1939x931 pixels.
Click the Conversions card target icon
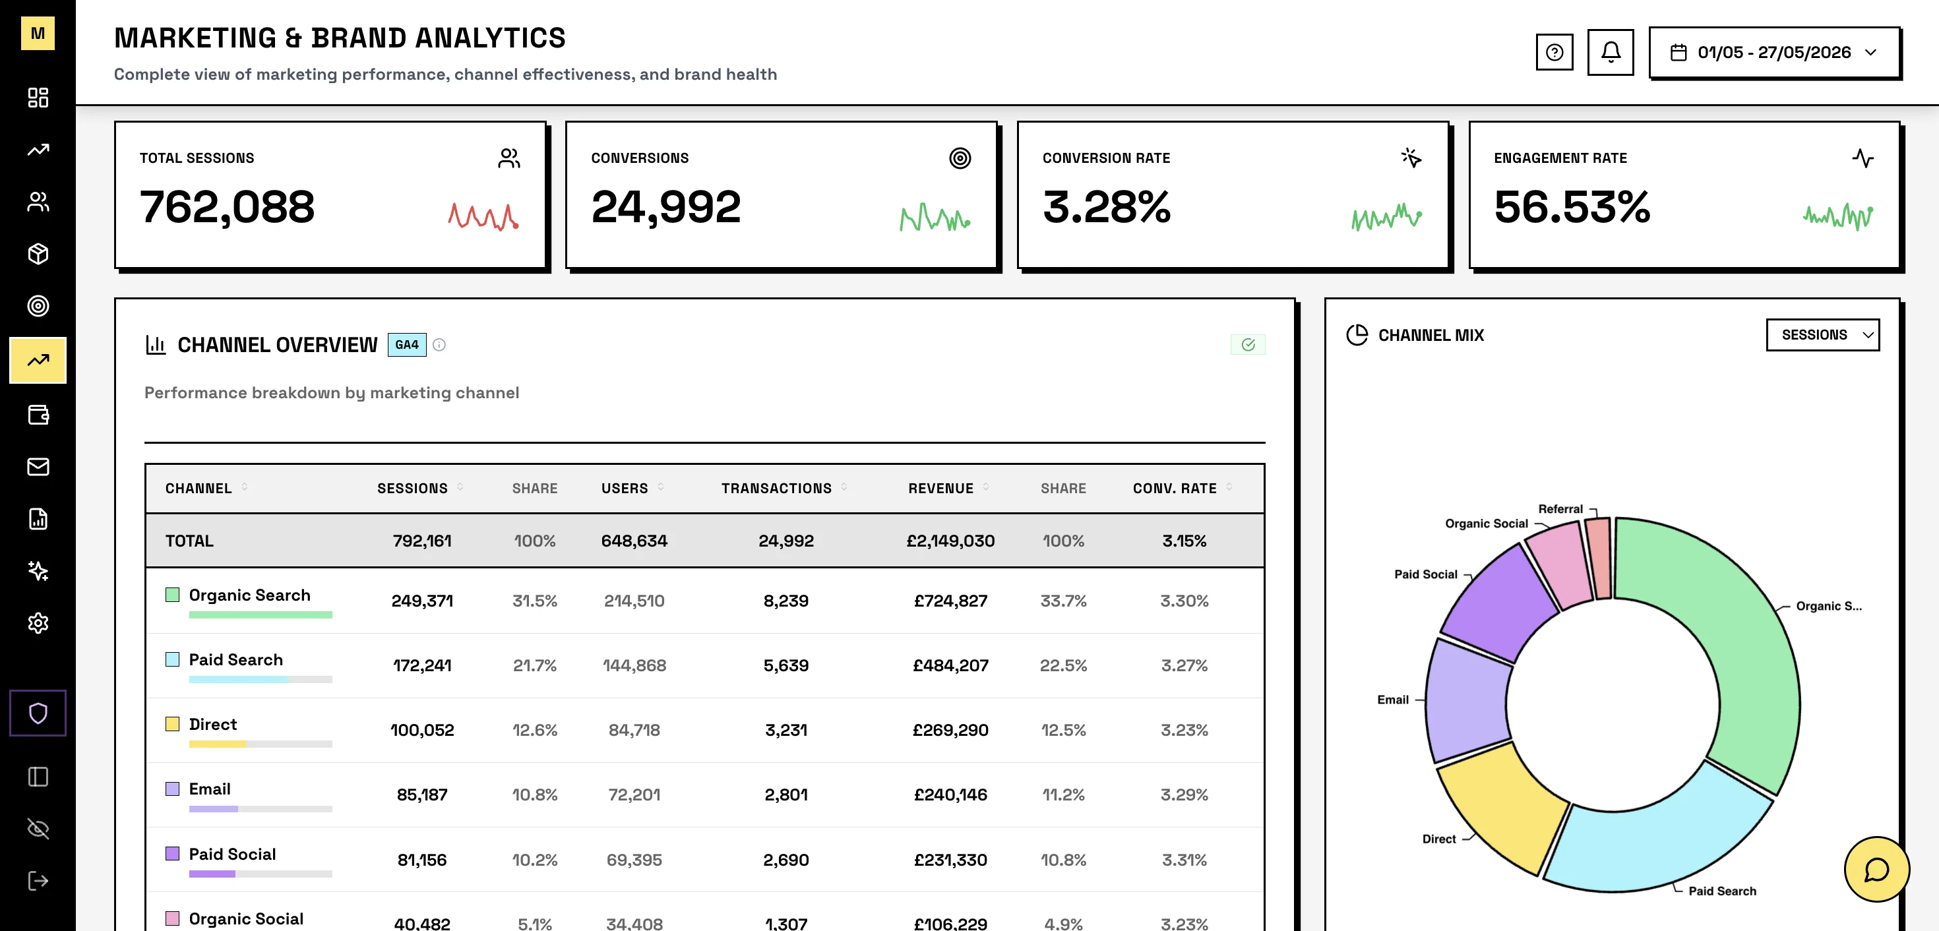pyautogui.click(x=960, y=158)
